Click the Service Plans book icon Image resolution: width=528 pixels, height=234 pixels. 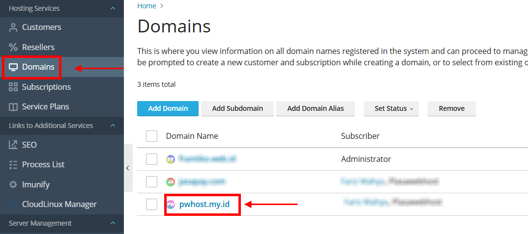13,107
